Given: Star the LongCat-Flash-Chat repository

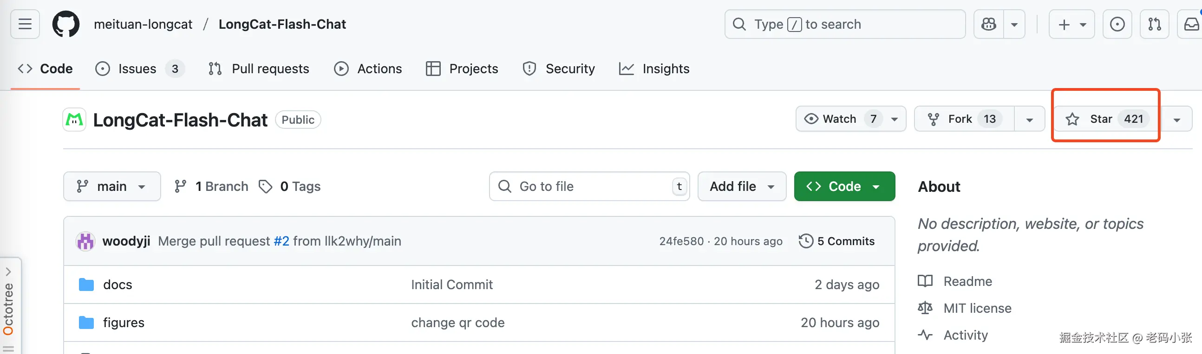Looking at the screenshot, I should click(x=1101, y=119).
